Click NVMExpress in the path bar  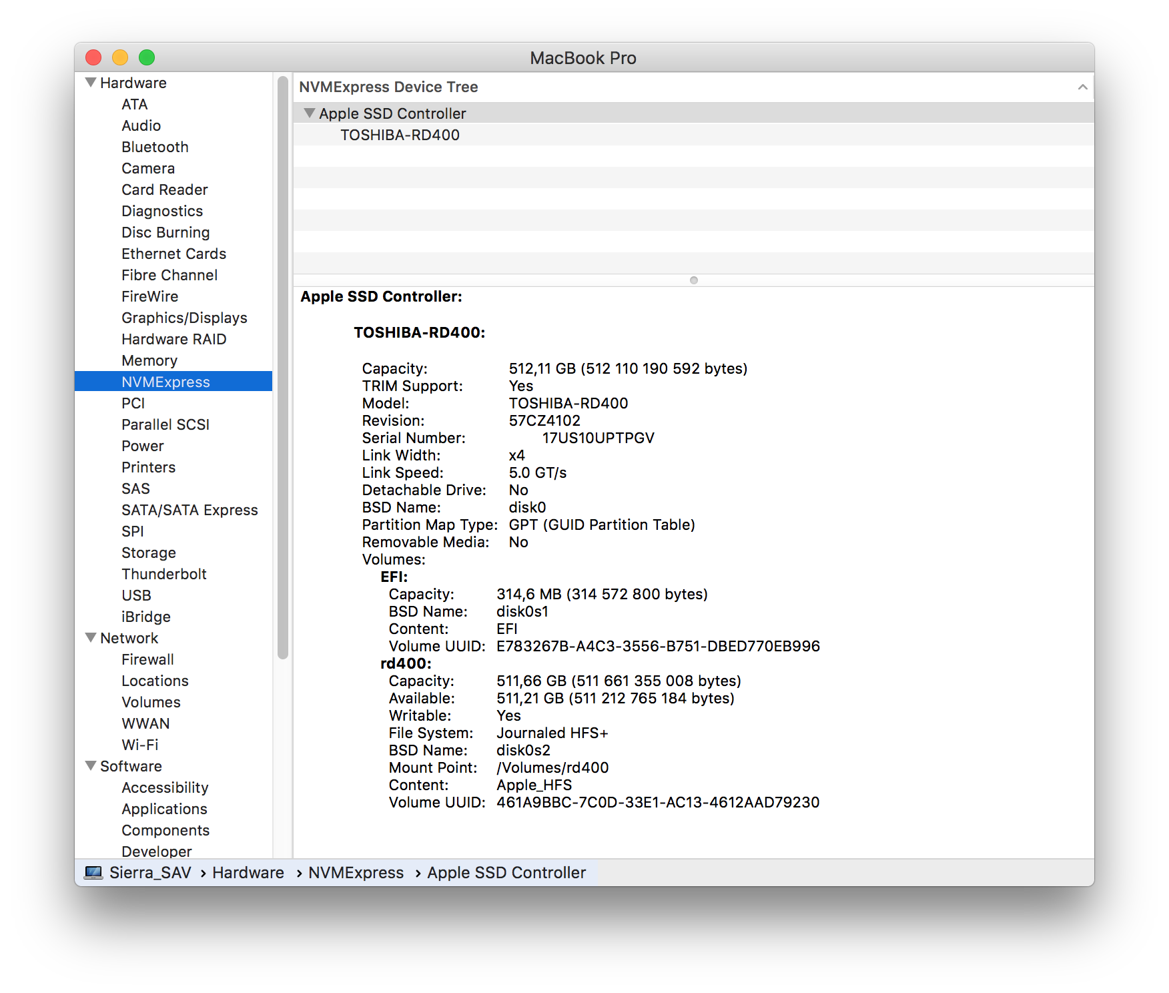356,873
